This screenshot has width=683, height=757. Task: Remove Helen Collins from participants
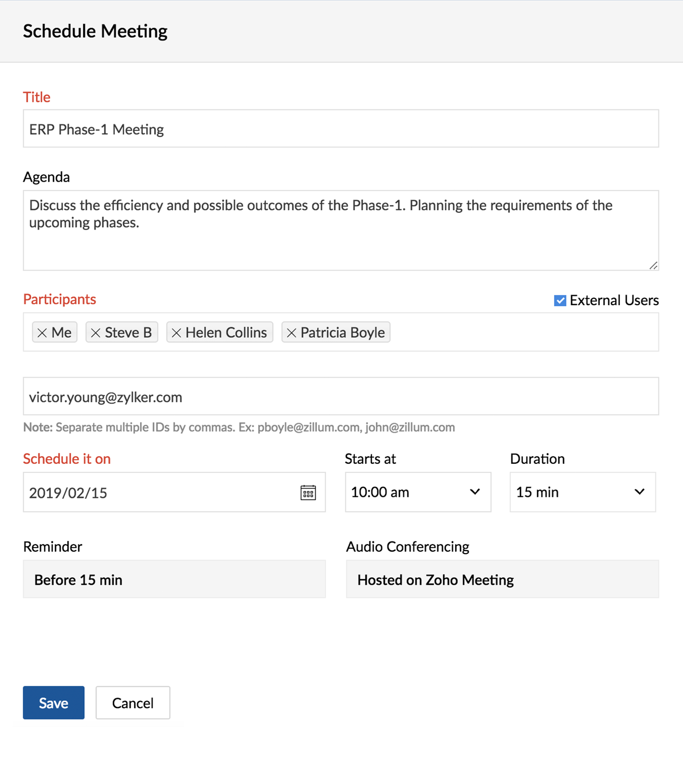tap(176, 333)
